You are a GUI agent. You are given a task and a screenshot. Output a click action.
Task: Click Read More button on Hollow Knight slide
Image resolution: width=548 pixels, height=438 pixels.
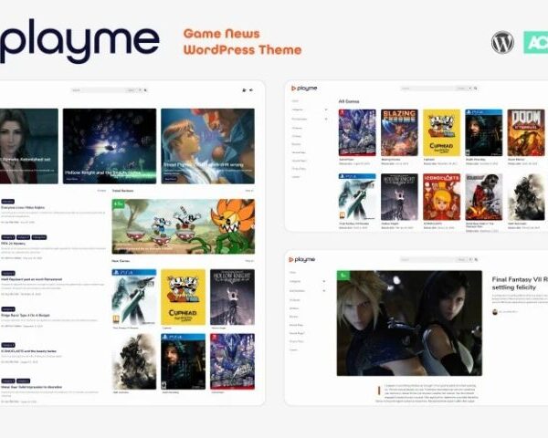click(72, 179)
